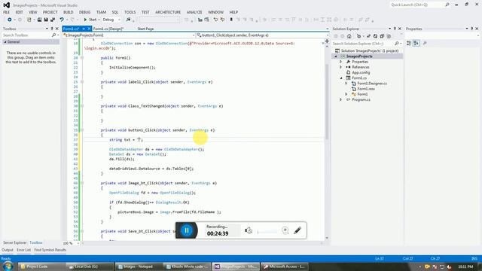Toggle Alphabetical view in Properties panel

(x=416, y=44)
